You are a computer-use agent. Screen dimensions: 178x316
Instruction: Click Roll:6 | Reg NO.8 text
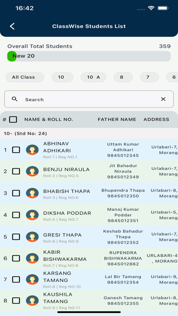[x=61, y=242]
